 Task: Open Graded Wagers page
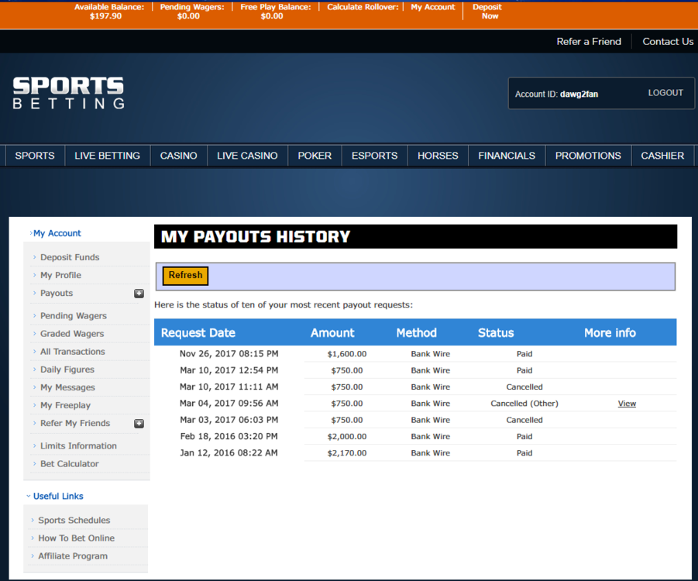tap(72, 333)
